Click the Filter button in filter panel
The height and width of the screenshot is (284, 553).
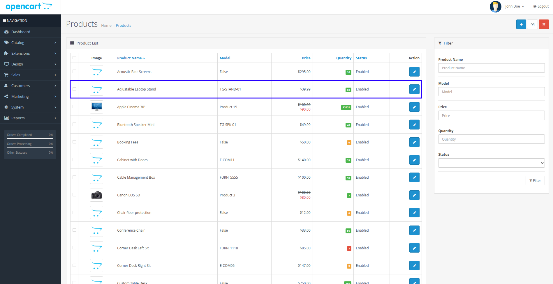pyautogui.click(x=535, y=181)
